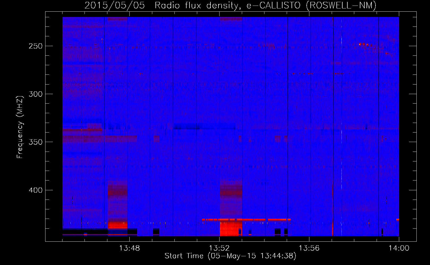
Task: Click the 13:56 time axis label
Action: point(309,248)
